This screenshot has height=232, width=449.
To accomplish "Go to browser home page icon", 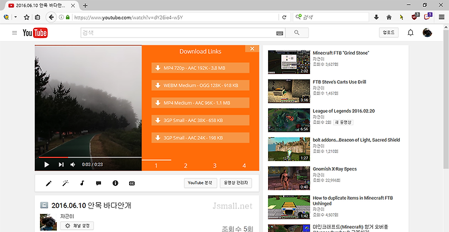I will (389, 17).
